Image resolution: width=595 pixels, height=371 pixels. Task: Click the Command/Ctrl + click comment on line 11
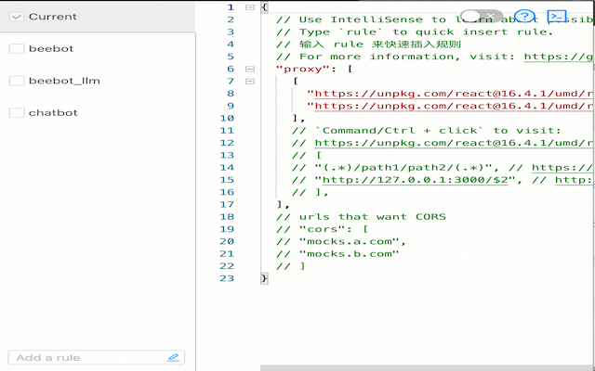[426, 131]
